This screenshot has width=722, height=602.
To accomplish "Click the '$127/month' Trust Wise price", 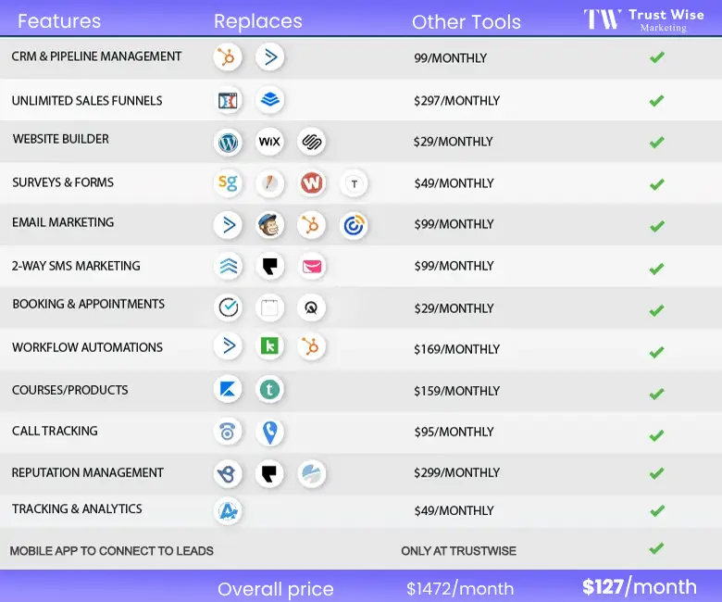I will (640, 587).
